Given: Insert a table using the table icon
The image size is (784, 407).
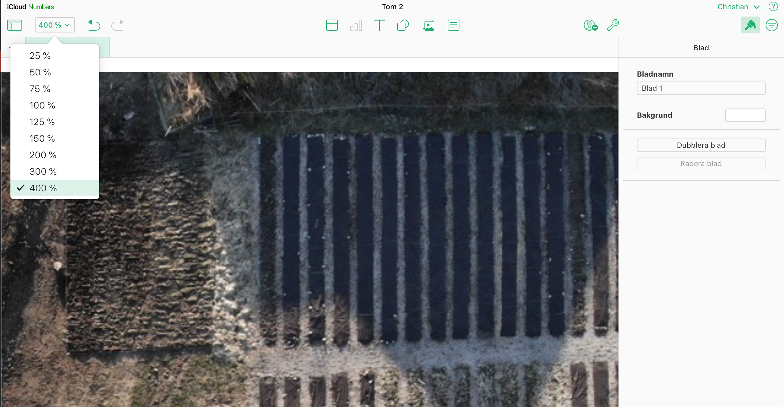Looking at the screenshot, I should tap(332, 25).
